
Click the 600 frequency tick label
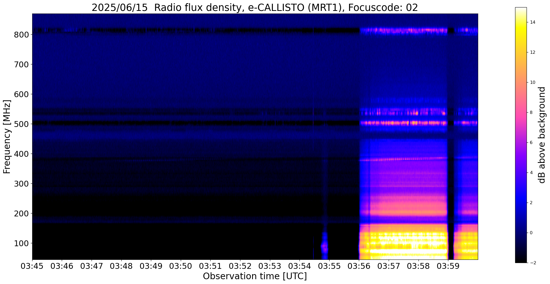tap(21, 94)
